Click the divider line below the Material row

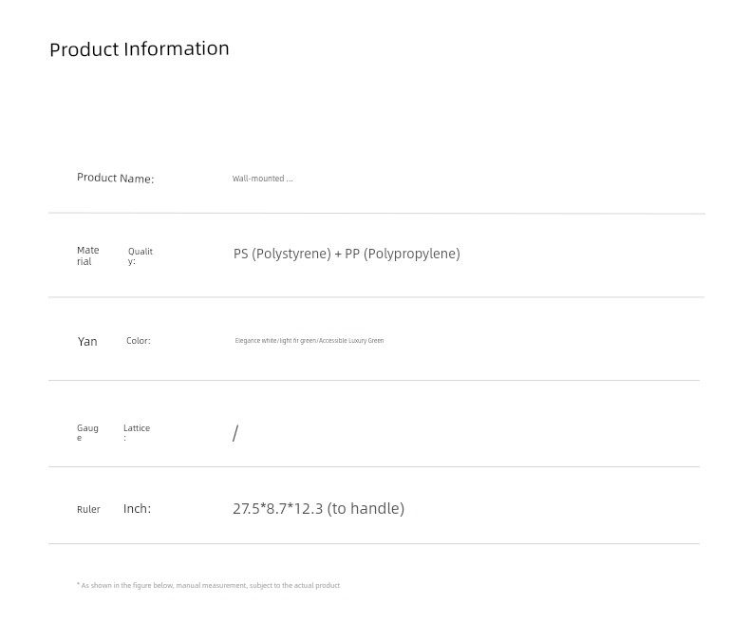click(x=376, y=297)
